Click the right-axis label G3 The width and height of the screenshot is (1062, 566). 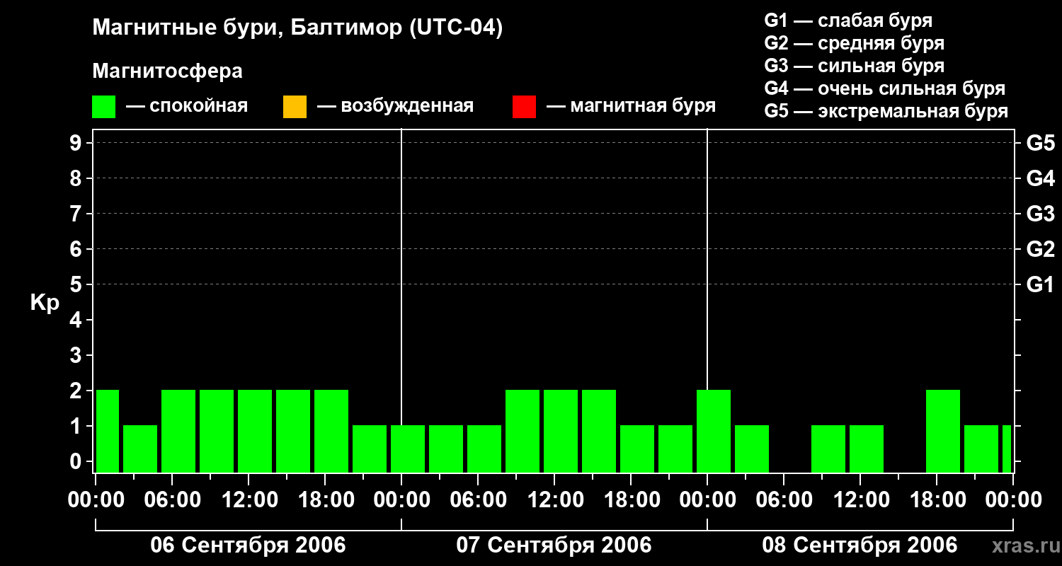1040,214
